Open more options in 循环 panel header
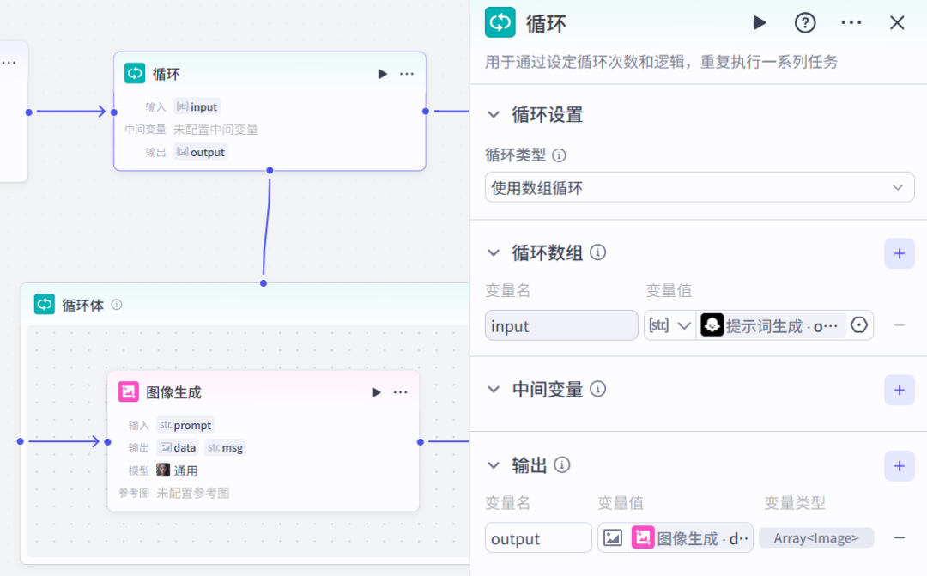 point(851,23)
